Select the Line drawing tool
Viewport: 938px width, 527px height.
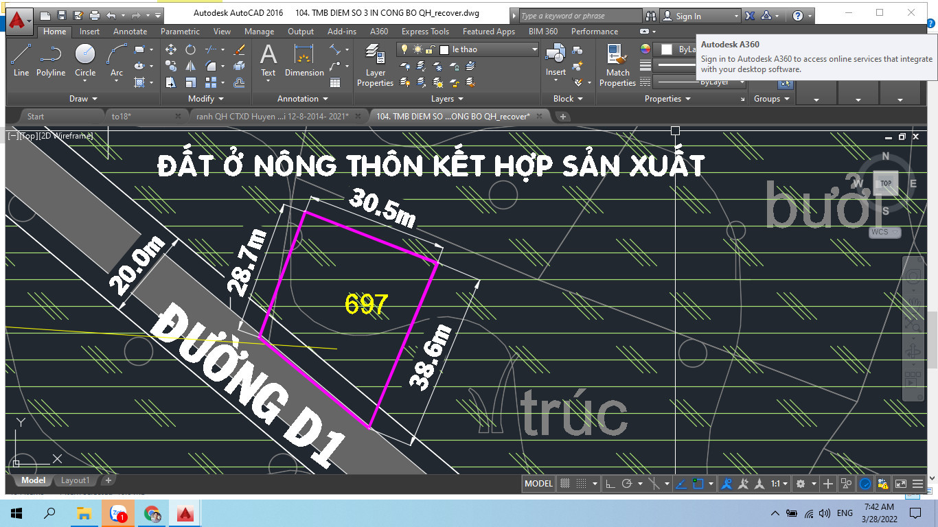coord(21,60)
